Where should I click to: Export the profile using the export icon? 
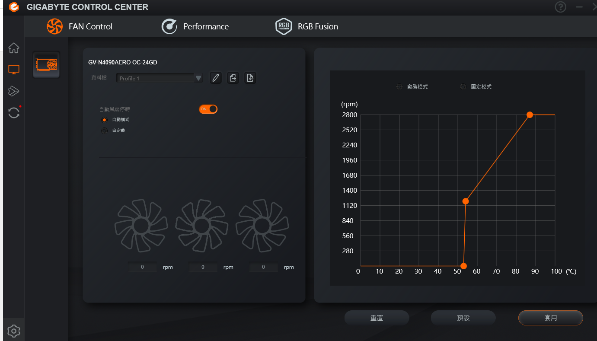point(233,78)
